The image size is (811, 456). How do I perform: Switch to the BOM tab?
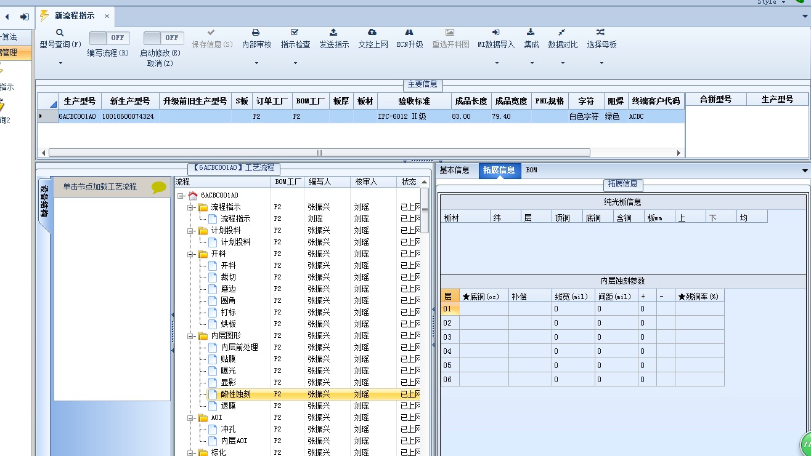(x=531, y=170)
